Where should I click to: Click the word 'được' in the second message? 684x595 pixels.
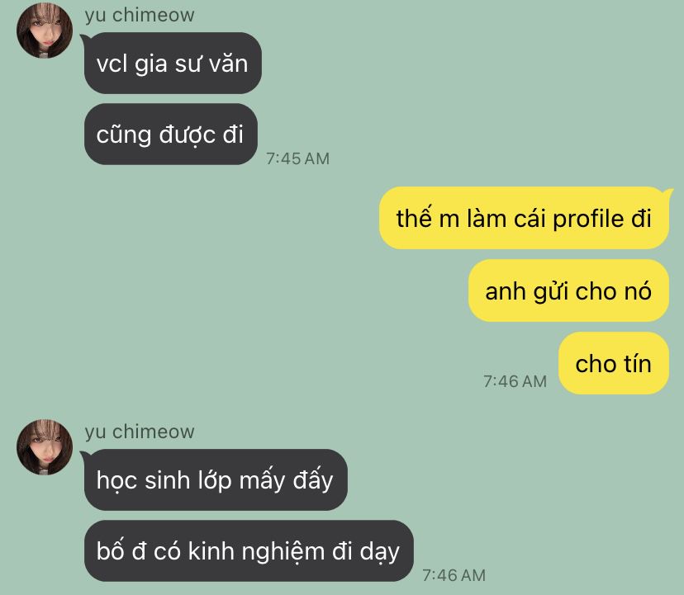[x=188, y=135]
